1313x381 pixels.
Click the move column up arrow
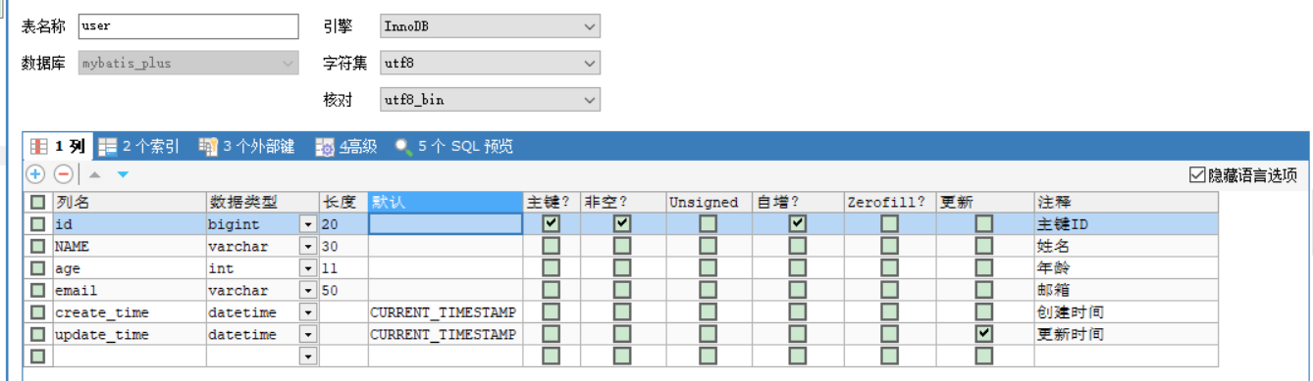[95, 174]
